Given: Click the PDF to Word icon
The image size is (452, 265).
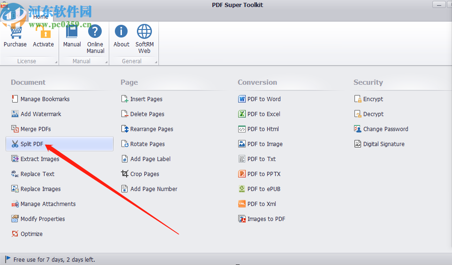Looking at the screenshot, I should click(242, 99).
